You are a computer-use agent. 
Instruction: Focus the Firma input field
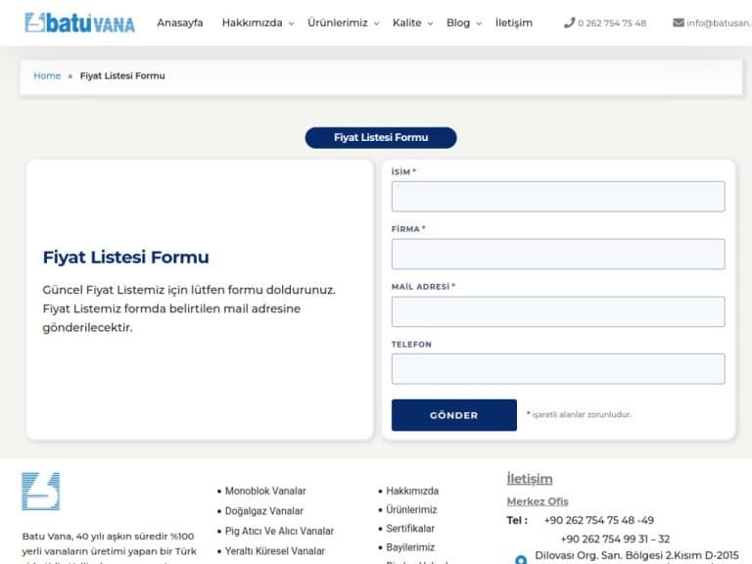coord(558,255)
